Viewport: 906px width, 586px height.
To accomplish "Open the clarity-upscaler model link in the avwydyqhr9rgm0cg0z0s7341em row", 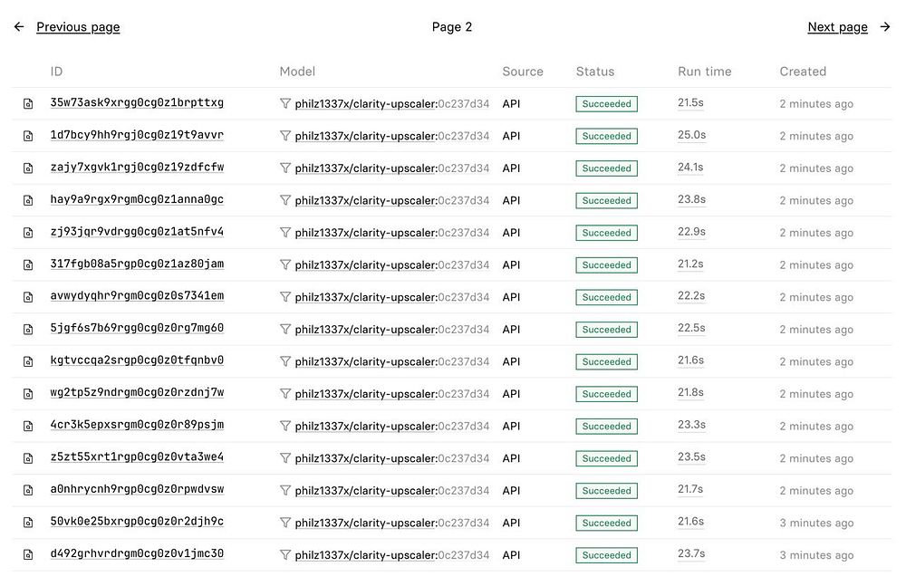I will (365, 297).
